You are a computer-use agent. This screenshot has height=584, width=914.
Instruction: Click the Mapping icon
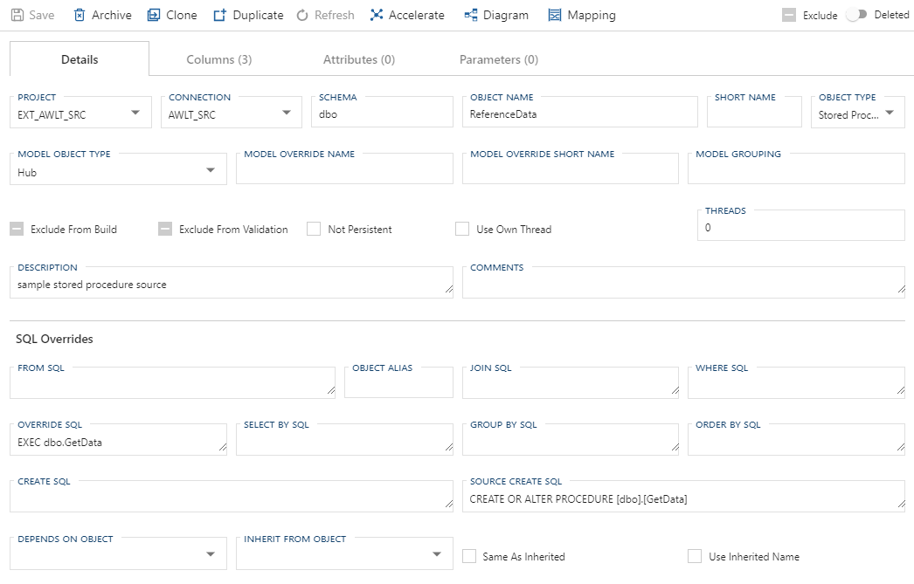[555, 15]
